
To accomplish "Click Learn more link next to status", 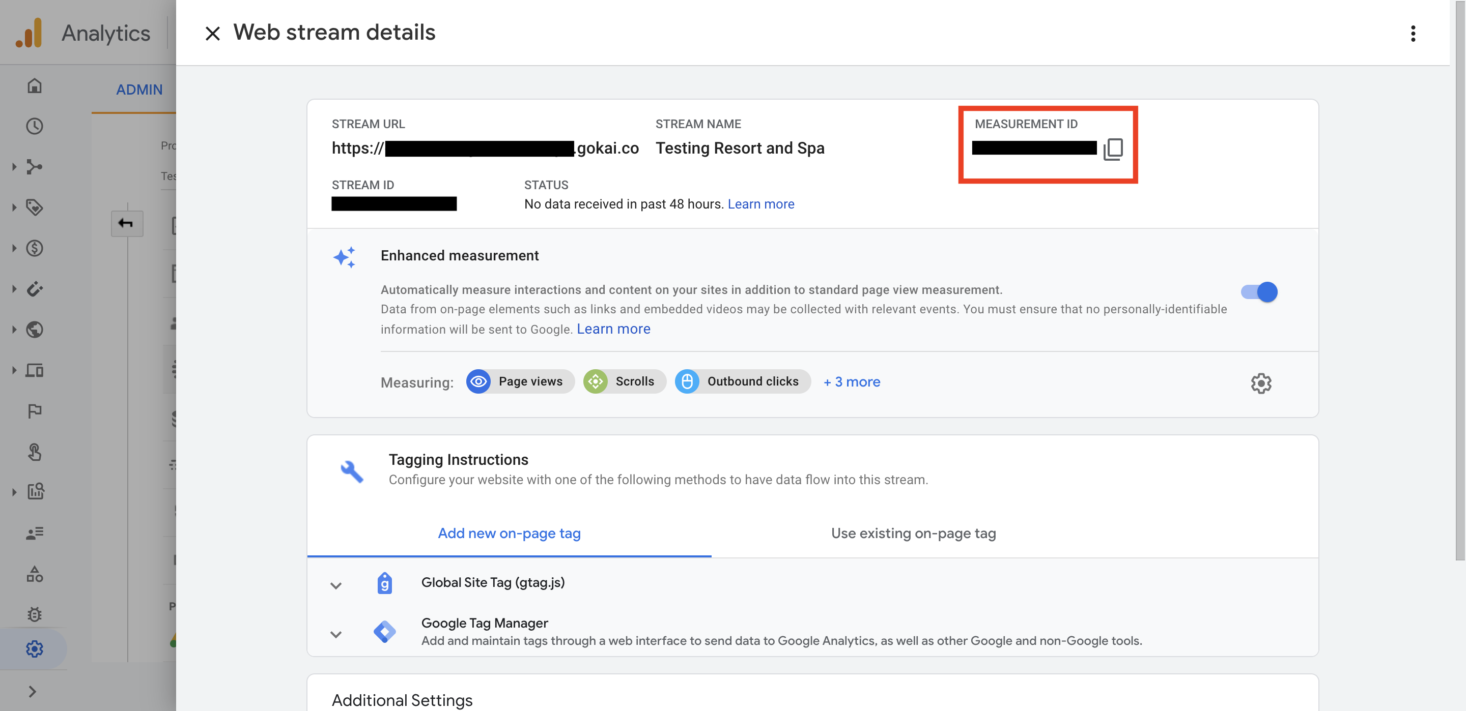I will coord(760,204).
